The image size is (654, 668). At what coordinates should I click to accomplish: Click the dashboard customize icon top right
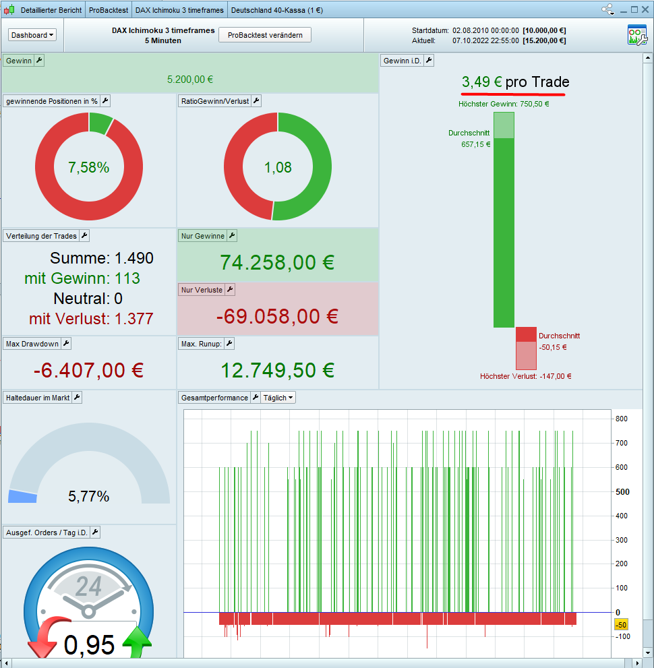[637, 35]
